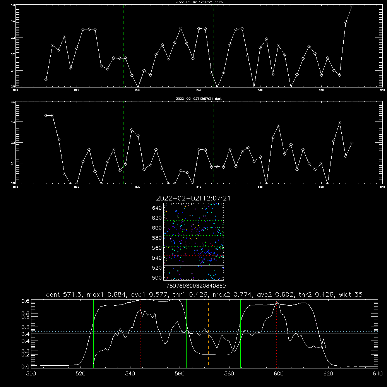Select the large timestamp title above the scatter image
The image size is (387, 387).
click(193, 198)
